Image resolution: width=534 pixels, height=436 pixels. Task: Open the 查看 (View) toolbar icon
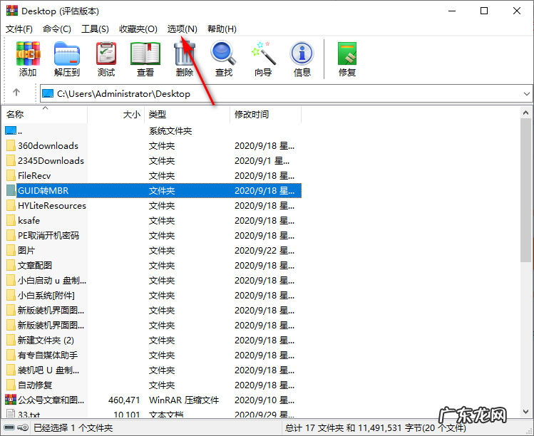pyautogui.click(x=145, y=53)
